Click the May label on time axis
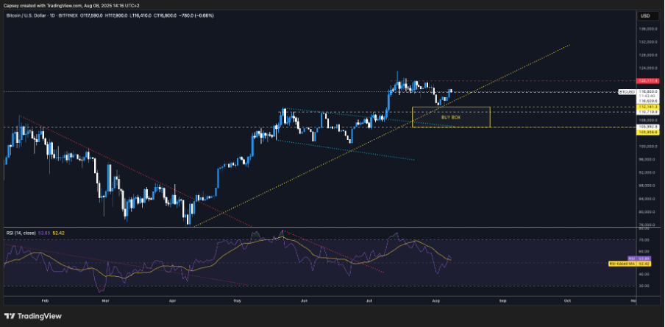The height and width of the screenshot is (327, 665). [x=237, y=301]
